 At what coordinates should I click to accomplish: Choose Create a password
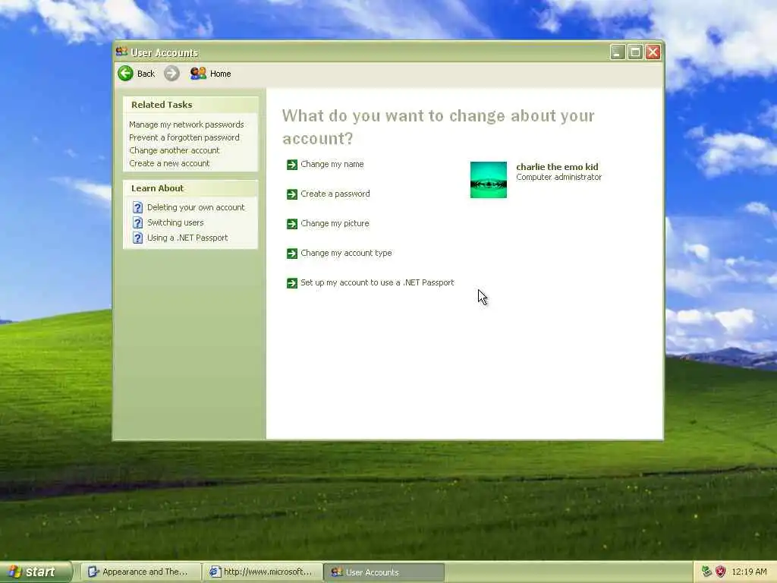pos(335,194)
